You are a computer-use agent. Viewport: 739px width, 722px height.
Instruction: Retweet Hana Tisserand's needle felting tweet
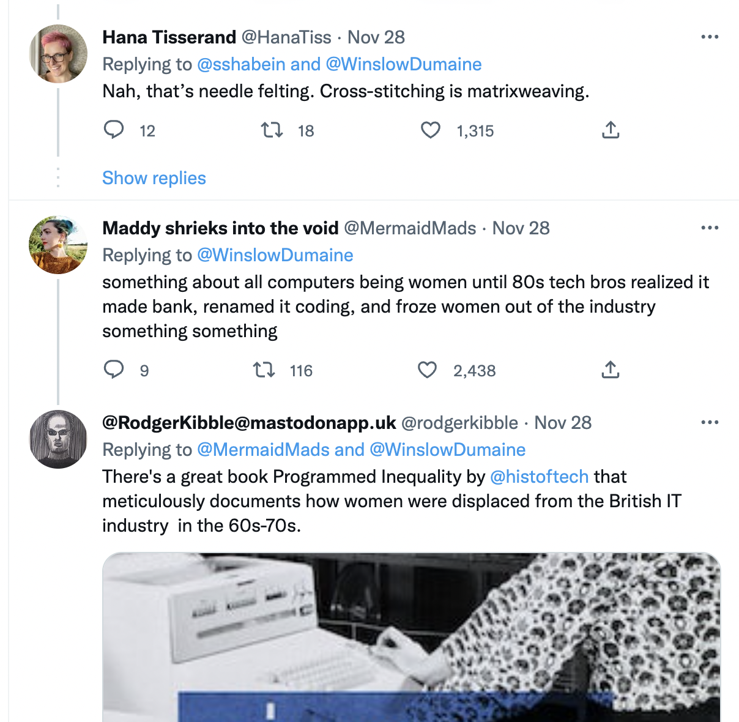pos(272,130)
